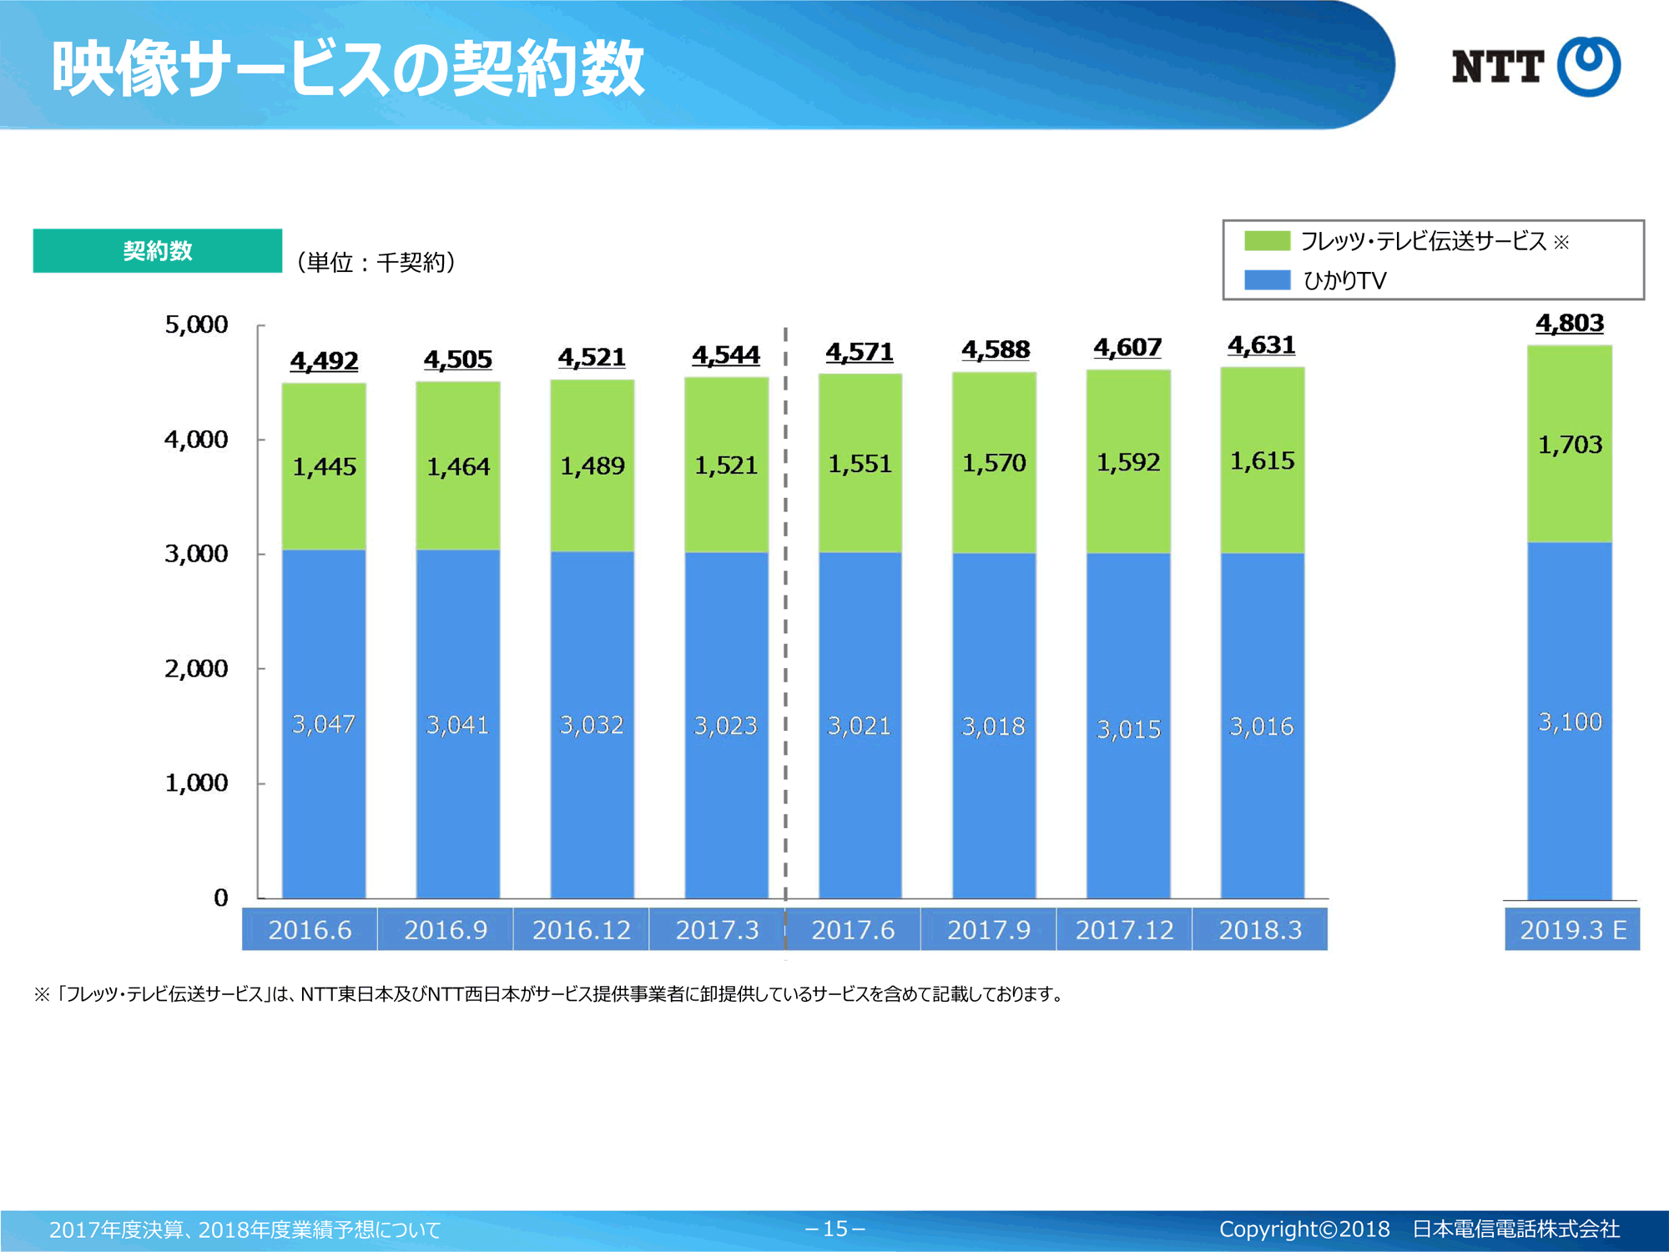
Task: Click the green bar segment labeled 1,489
Action: coord(592,465)
